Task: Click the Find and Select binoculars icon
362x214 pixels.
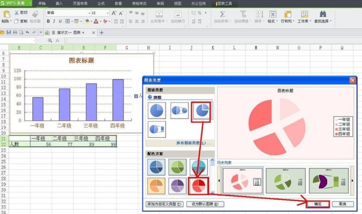Action: tap(323, 14)
